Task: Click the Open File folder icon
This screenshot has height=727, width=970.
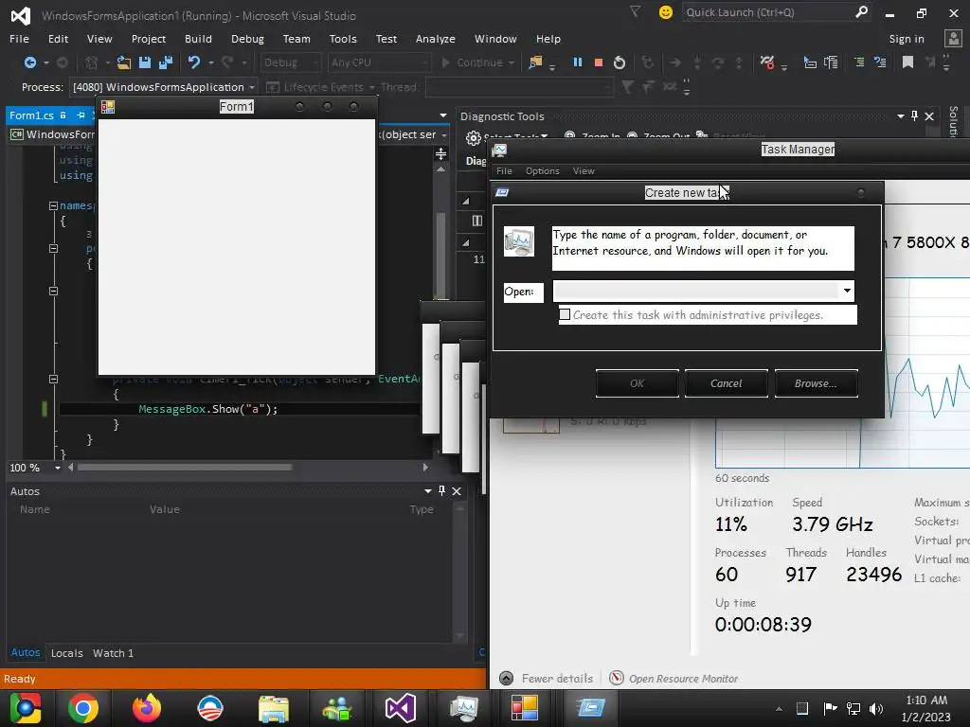Action: 124,62
